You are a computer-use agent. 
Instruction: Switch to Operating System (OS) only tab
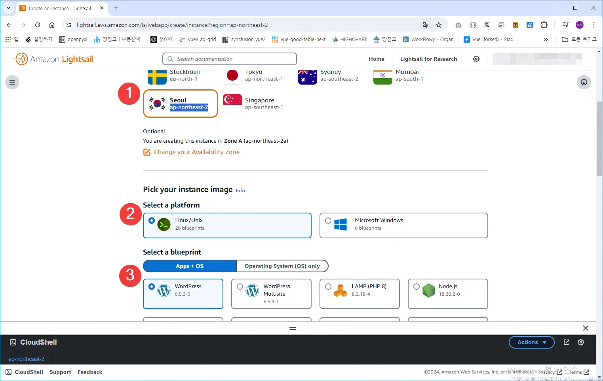[x=282, y=266]
